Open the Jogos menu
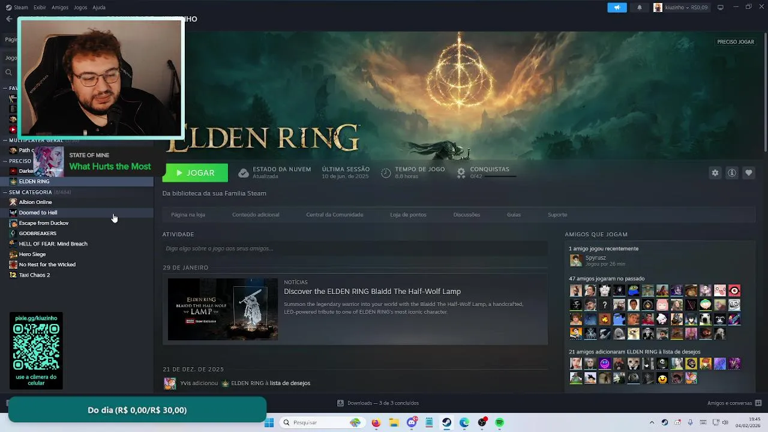The width and height of the screenshot is (768, 432). point(80,7)
